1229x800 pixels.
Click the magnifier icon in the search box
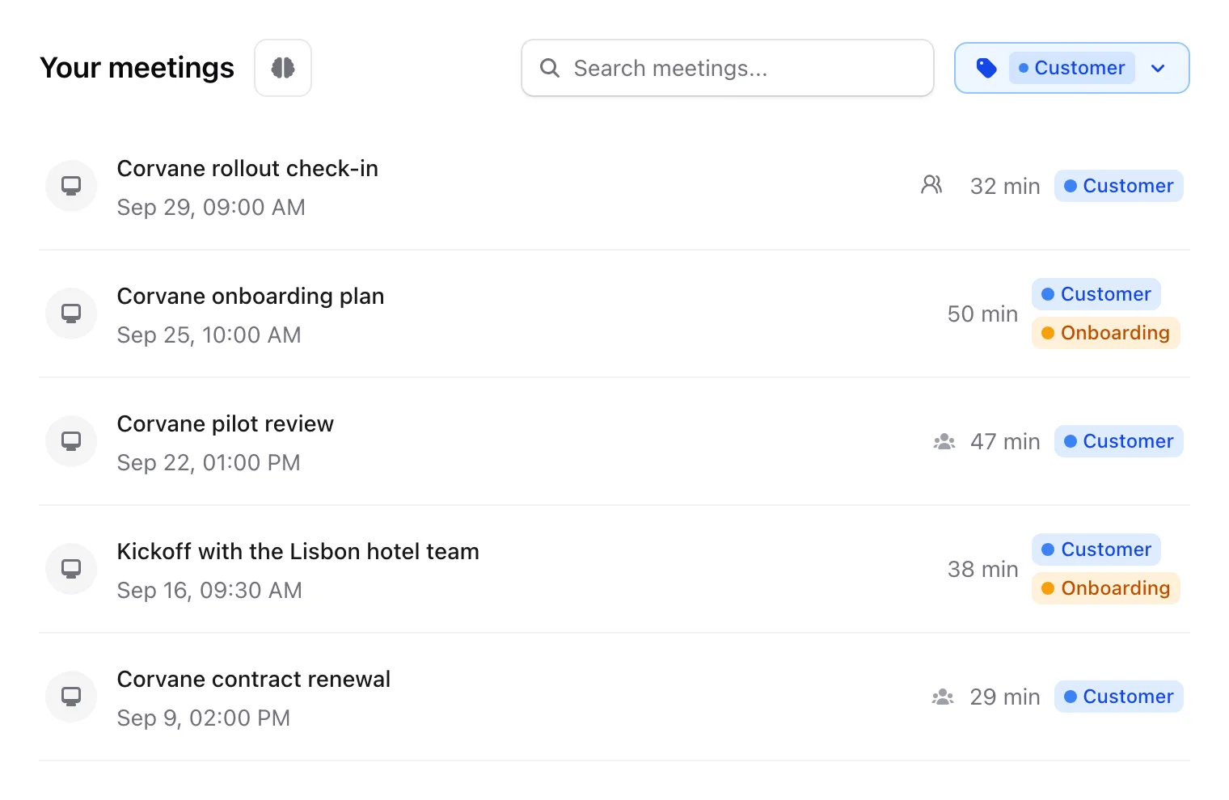pos(550,68)
